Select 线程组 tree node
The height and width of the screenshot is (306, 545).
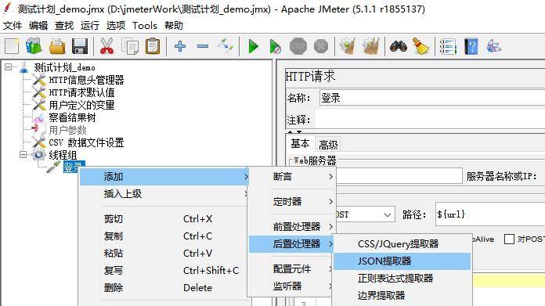[63, 155]
